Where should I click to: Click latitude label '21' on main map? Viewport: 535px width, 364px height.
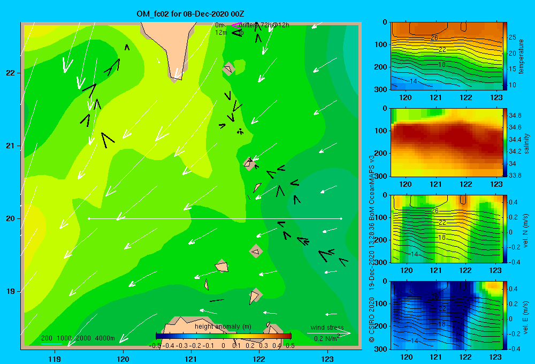(11, 146)
